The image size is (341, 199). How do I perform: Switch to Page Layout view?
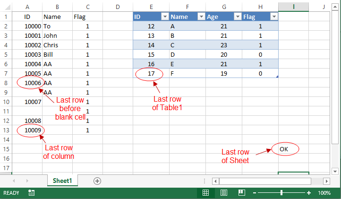pos(223,193)
